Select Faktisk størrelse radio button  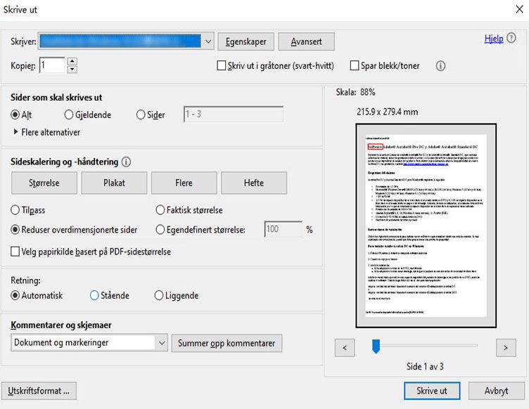(160, 210)
